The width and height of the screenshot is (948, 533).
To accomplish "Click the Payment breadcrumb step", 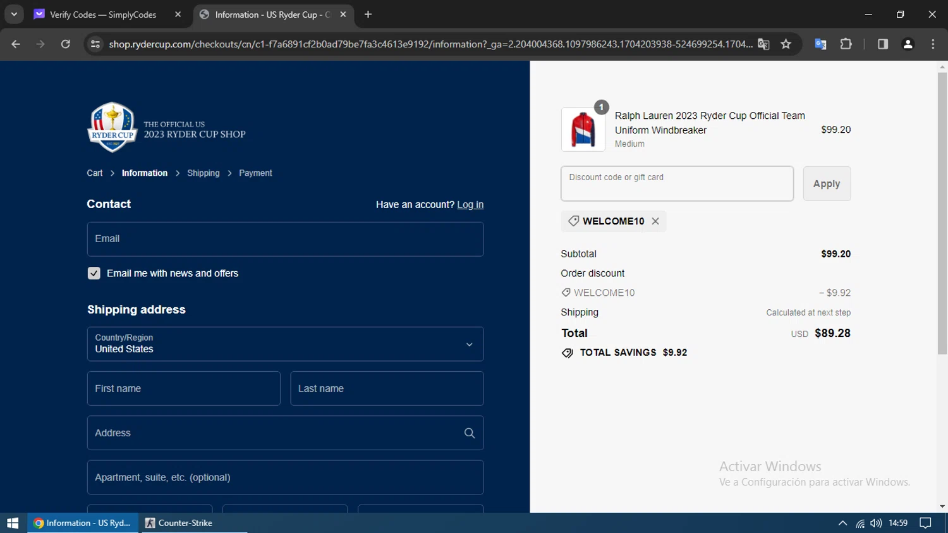I will (255, 173).
